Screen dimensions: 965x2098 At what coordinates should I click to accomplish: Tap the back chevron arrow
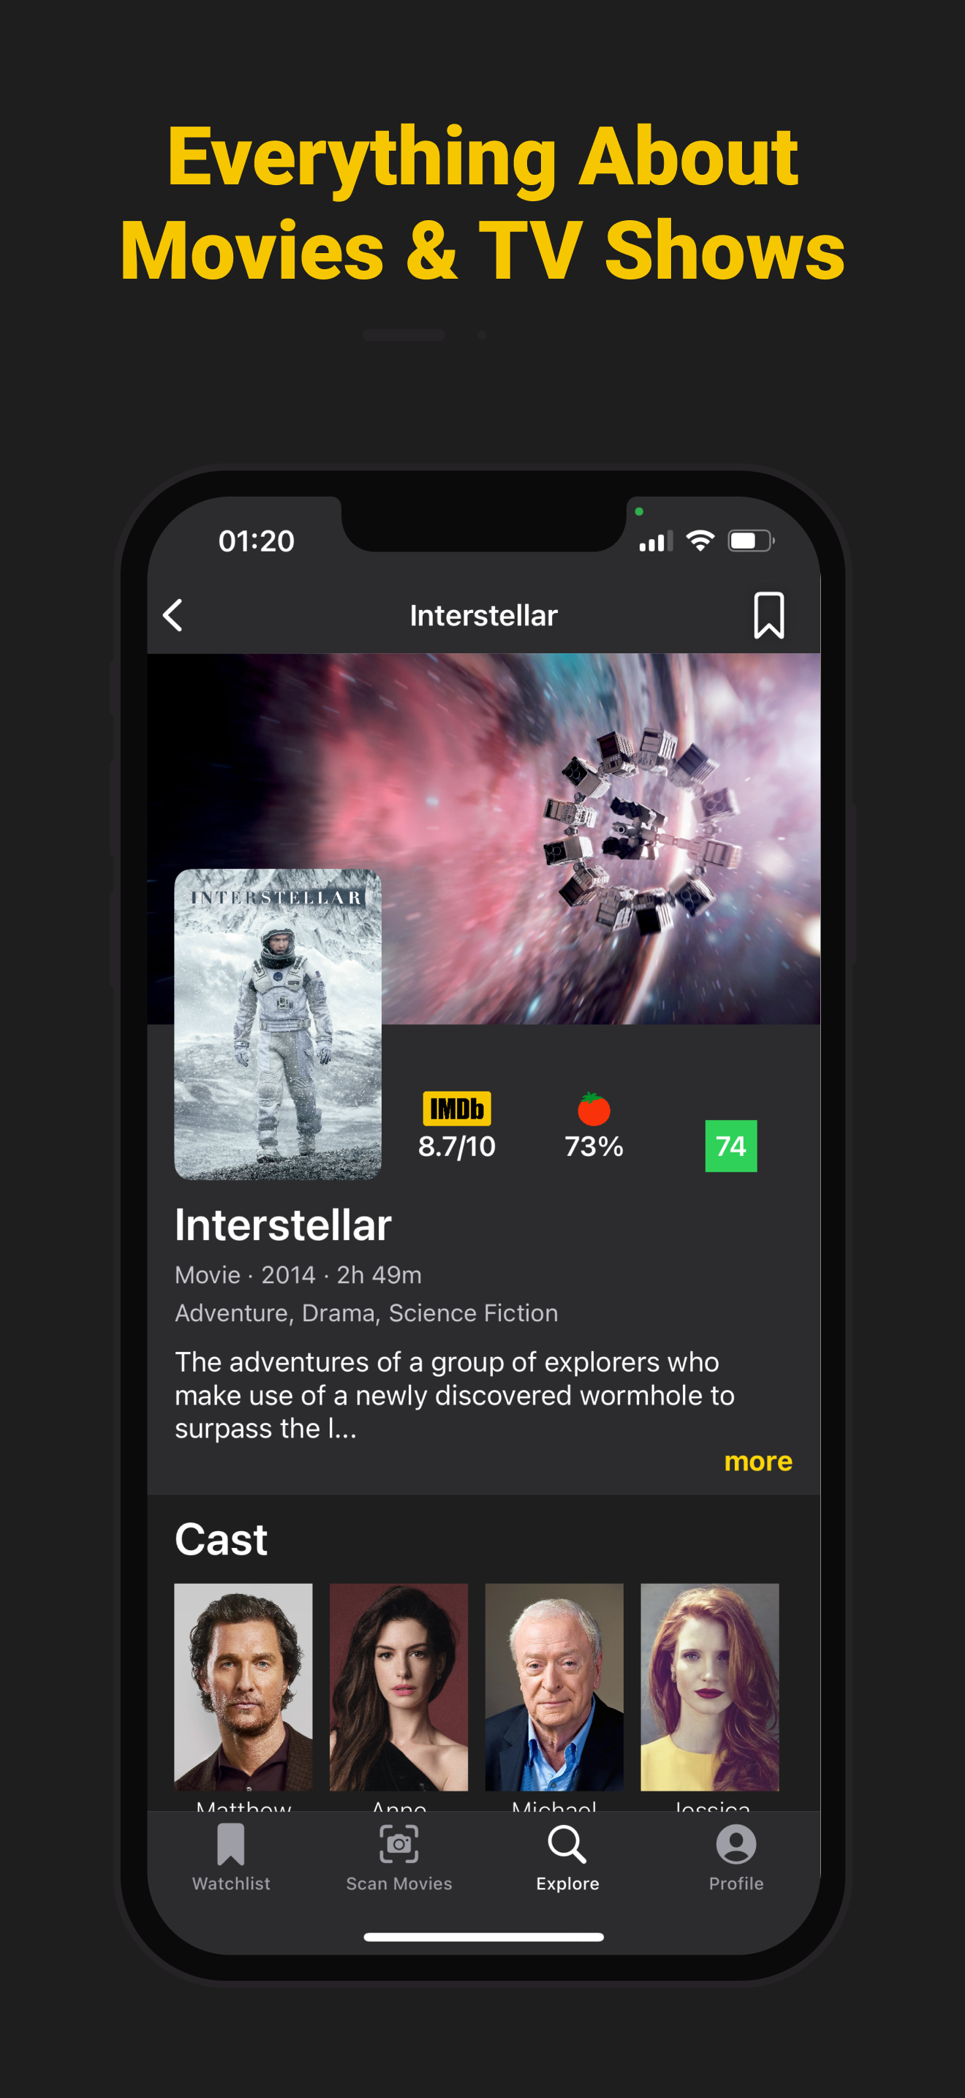pyautogui.click(x=173, y=615)
